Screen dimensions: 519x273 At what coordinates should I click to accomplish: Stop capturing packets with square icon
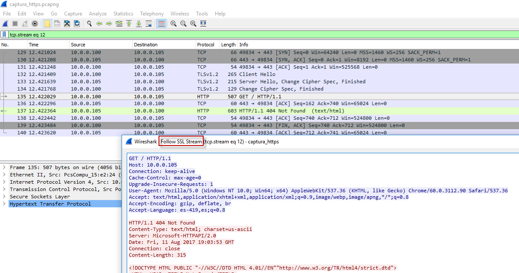(x=15, y=24)
